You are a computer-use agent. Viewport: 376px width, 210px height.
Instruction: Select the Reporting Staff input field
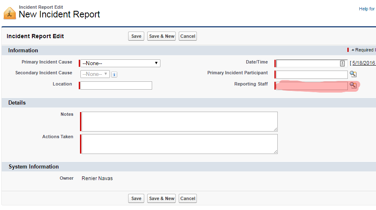pos(312,86)
